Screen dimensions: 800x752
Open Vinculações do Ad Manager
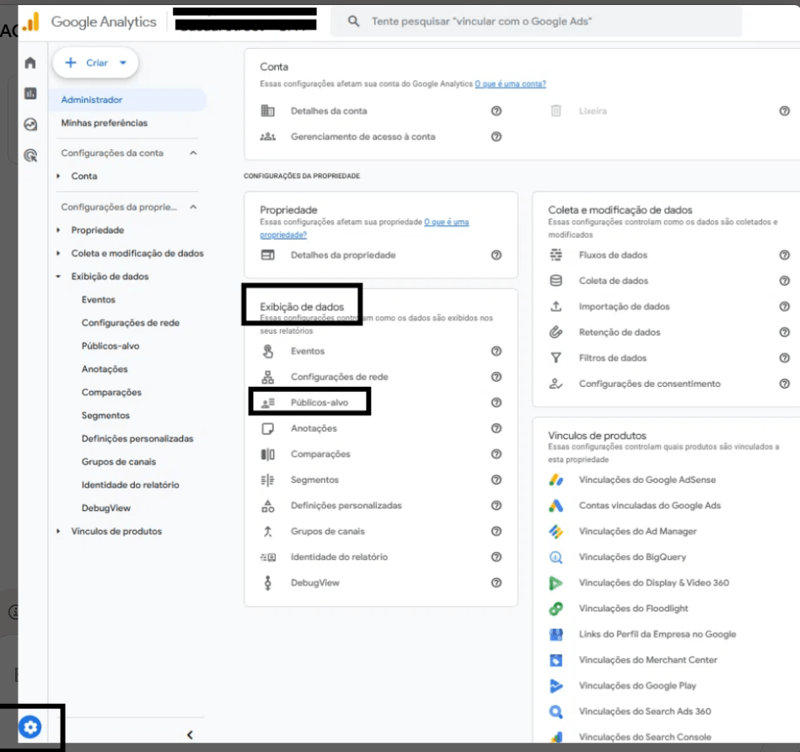[637, 531]
